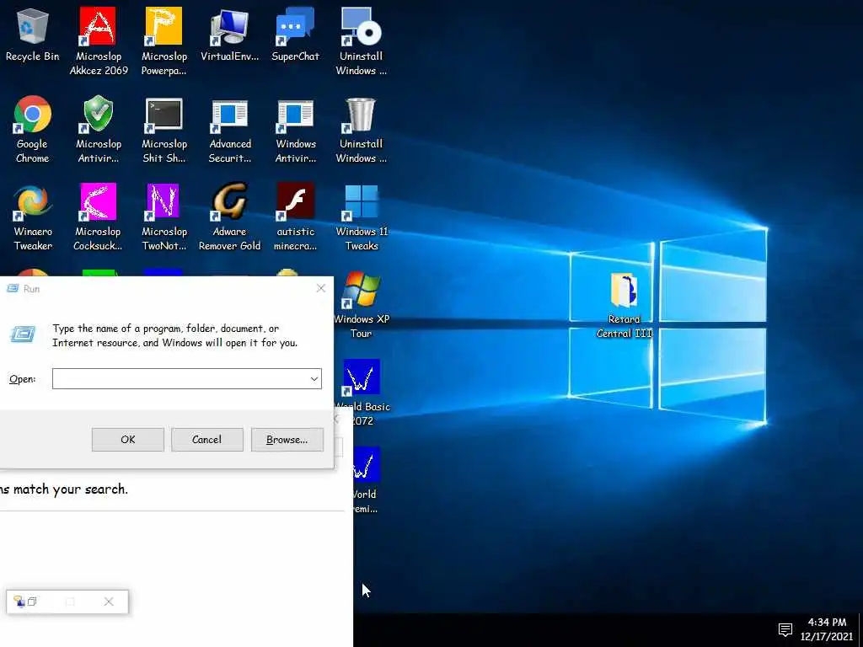
Task: Select the lower blue World W icon
Action: pyautogui.click(x=363, y=479)
